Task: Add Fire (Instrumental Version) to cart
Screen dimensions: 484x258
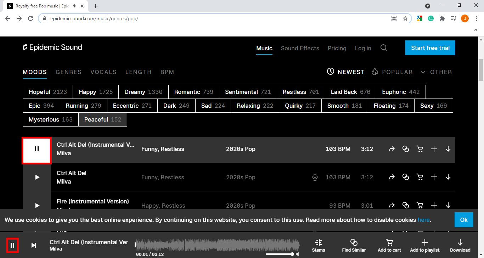Action: pos(420,205)
